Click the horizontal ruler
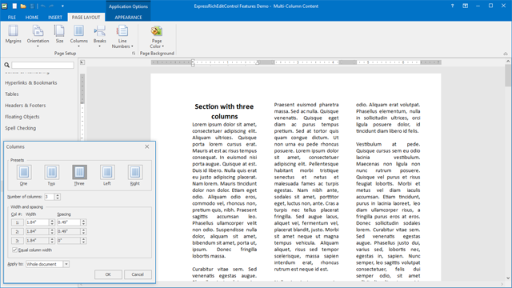This screenshot has height=288, width=512. tap(296, 62)
